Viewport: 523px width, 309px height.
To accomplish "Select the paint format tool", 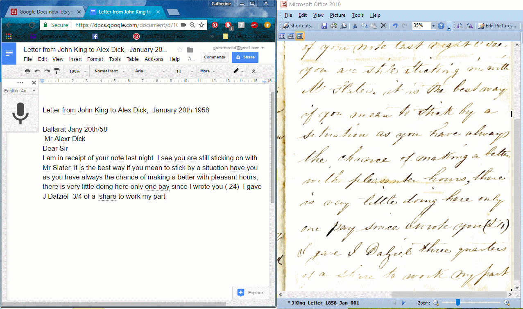I will 57,71.
